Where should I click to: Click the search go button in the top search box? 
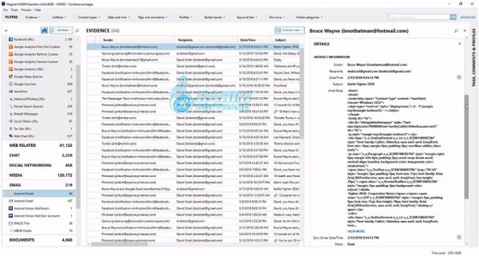coord(453,17)
